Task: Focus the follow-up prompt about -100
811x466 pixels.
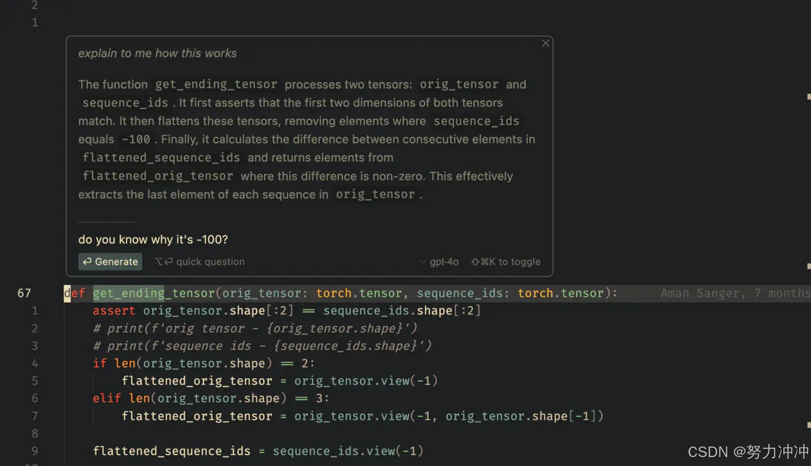Action: (x=153, y=239)
